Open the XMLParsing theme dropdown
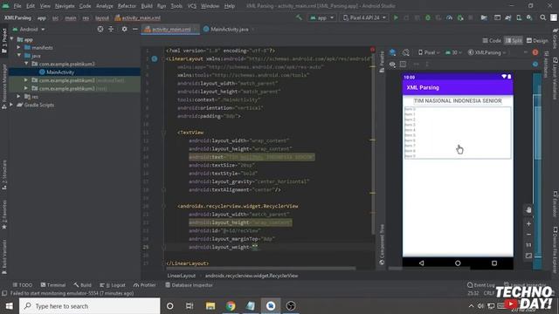 pos(487,52)
